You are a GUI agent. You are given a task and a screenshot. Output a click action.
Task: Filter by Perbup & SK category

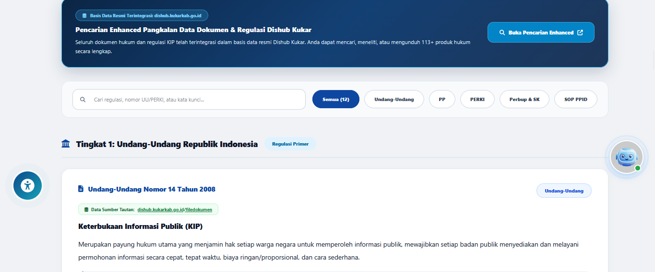tap(524, 99)
